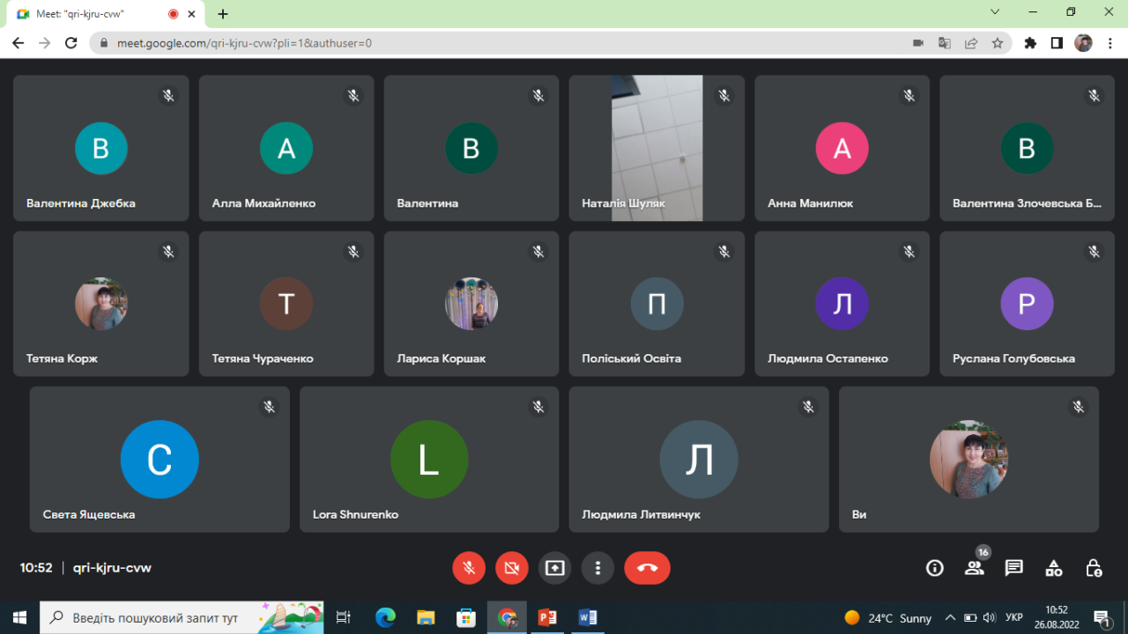
Task: Toggle the microphone mute button
Action: (469, 568)
